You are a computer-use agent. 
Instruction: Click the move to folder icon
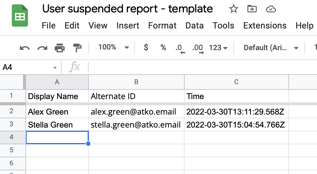click(251, 9)
